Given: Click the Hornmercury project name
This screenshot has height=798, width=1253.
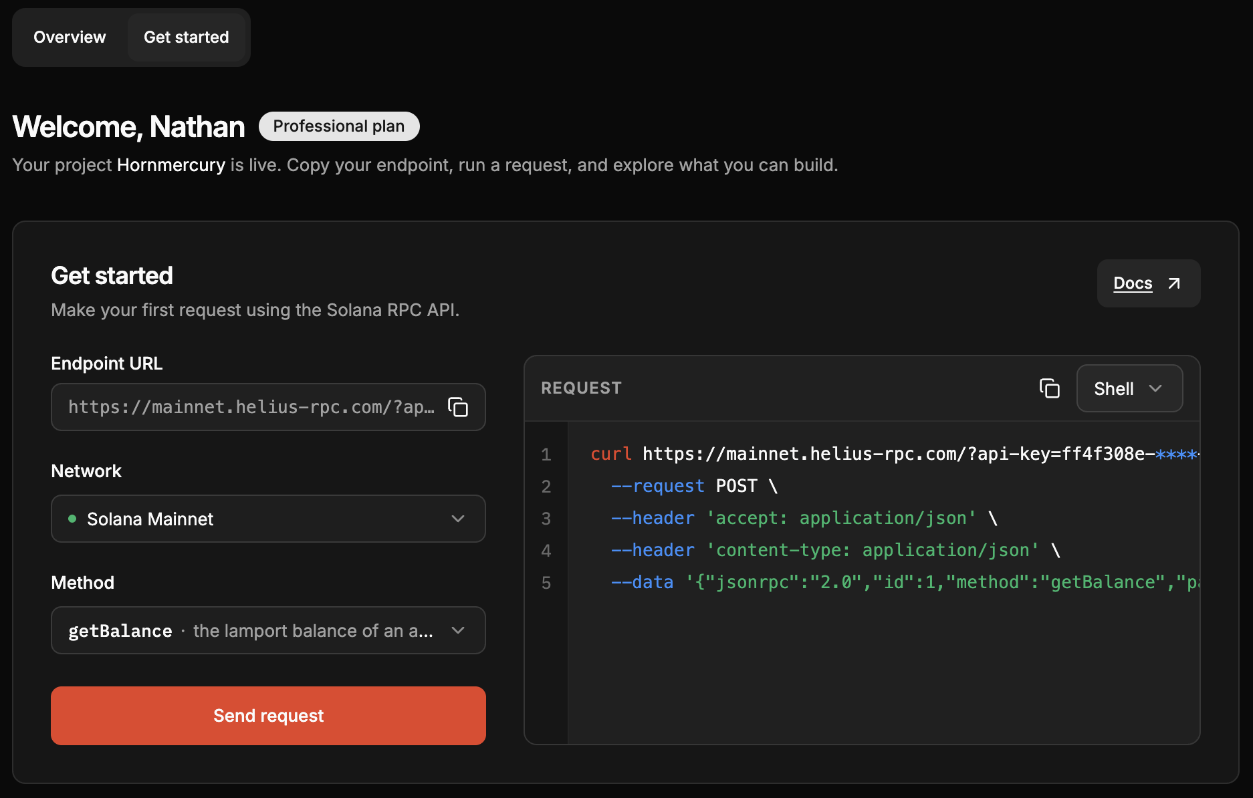Looking at the screenshot, I should (171, 165).
